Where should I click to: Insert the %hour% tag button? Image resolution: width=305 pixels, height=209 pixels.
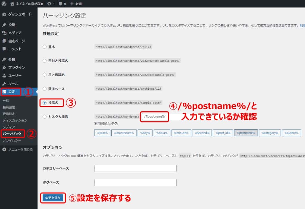pyautogui.click(x=162, y=133)
